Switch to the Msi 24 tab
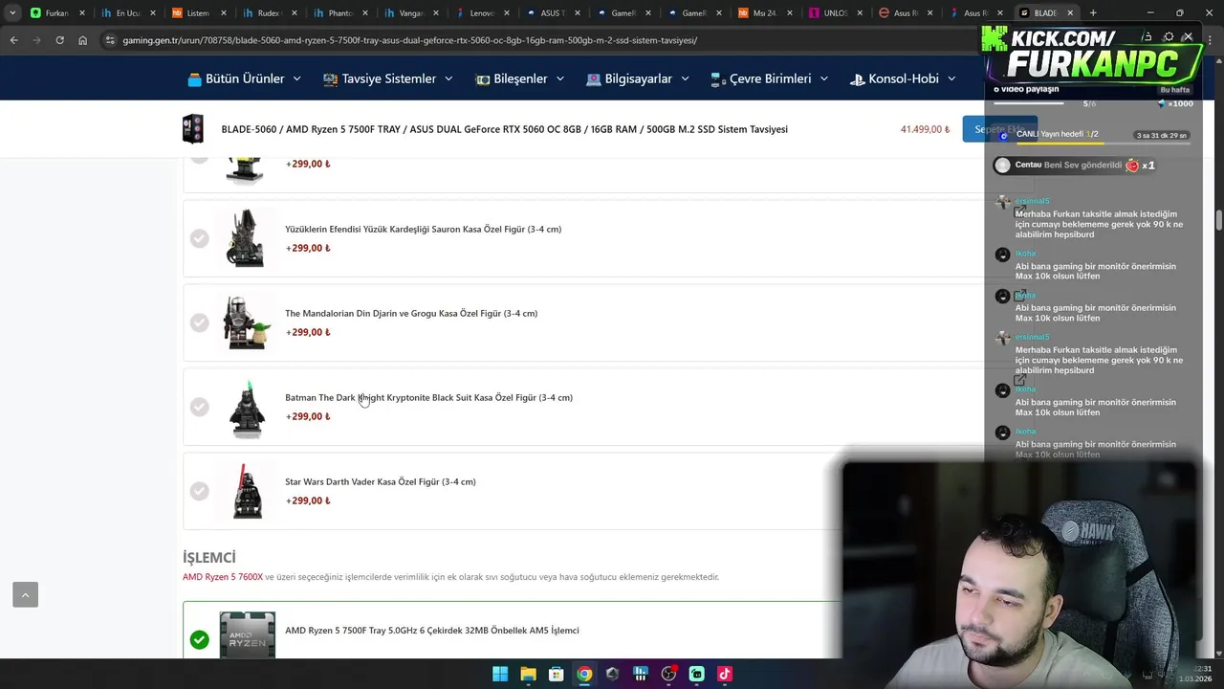The height and width of the screenshot is (689, 1224). [x=763, y=13]
